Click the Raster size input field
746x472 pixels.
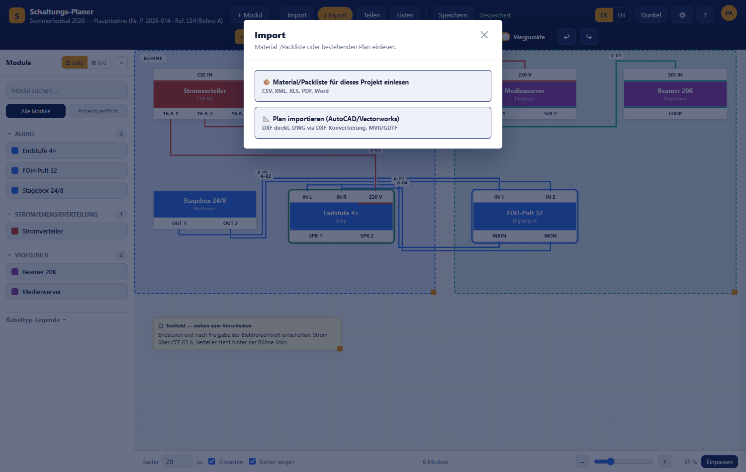click(x=178, y=462)
